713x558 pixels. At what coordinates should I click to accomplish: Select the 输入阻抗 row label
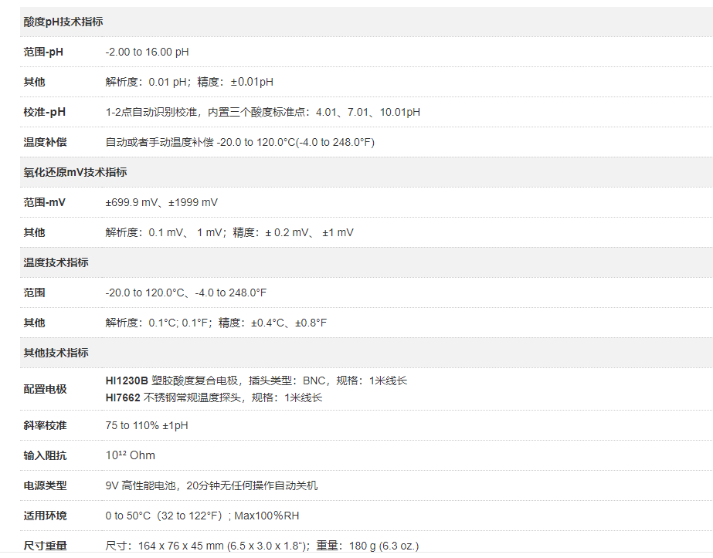[x=45, y=455]
